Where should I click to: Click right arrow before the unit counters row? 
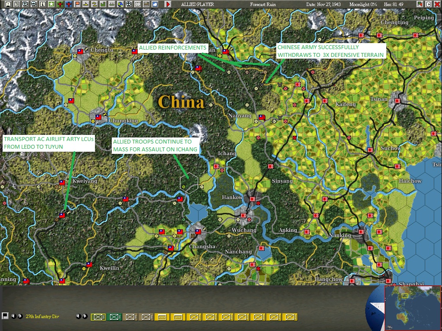[x=85, y=316]
